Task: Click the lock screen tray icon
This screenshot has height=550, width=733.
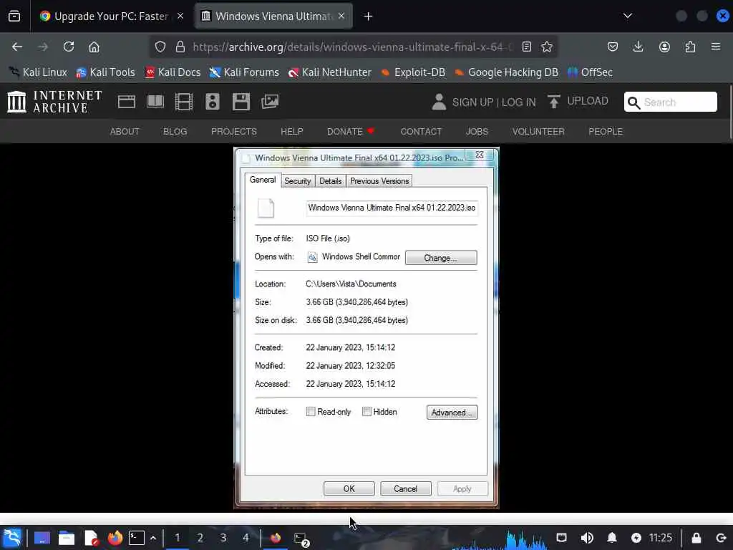Action: (696, 538)
